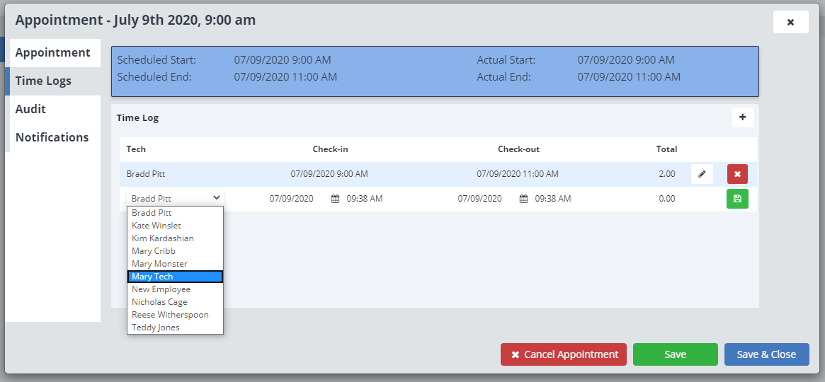Viewport: 825px width, 382px height.
Task: Click the red Cancel Appointment button
Action: tap(564, 354)
